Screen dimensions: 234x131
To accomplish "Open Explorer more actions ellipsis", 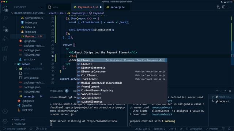I will coord(41,7).
